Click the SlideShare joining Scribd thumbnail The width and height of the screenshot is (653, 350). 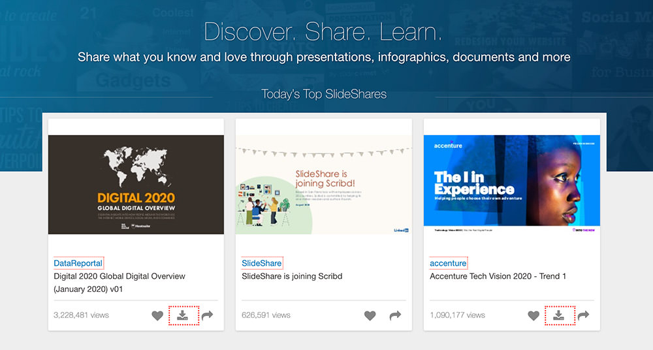[324, 185]
